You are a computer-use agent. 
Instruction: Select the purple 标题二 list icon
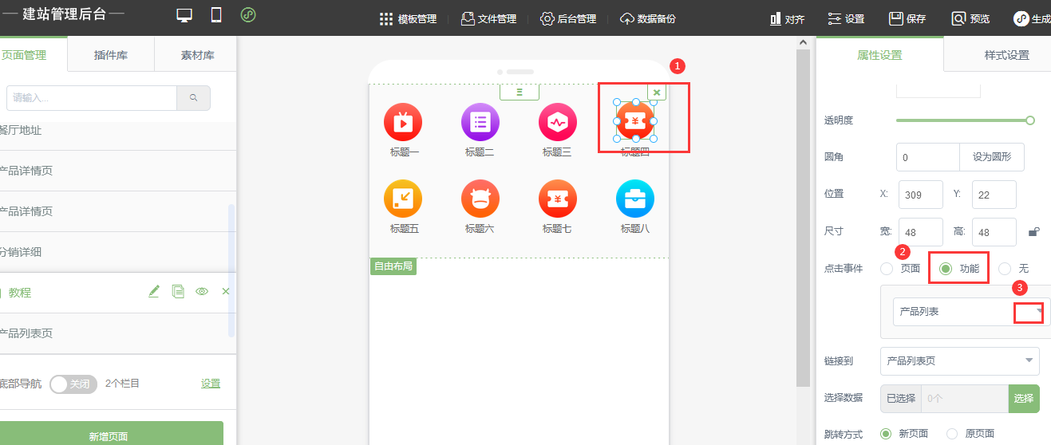click(480, 122)
